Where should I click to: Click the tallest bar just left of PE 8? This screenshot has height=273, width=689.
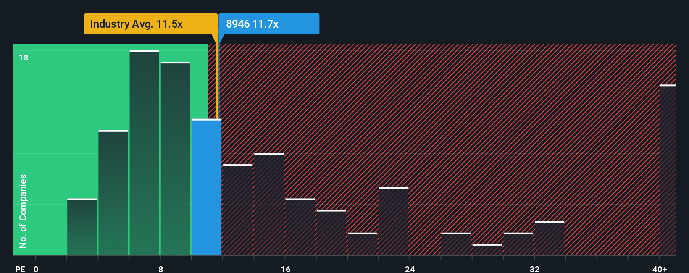(145, 153)
